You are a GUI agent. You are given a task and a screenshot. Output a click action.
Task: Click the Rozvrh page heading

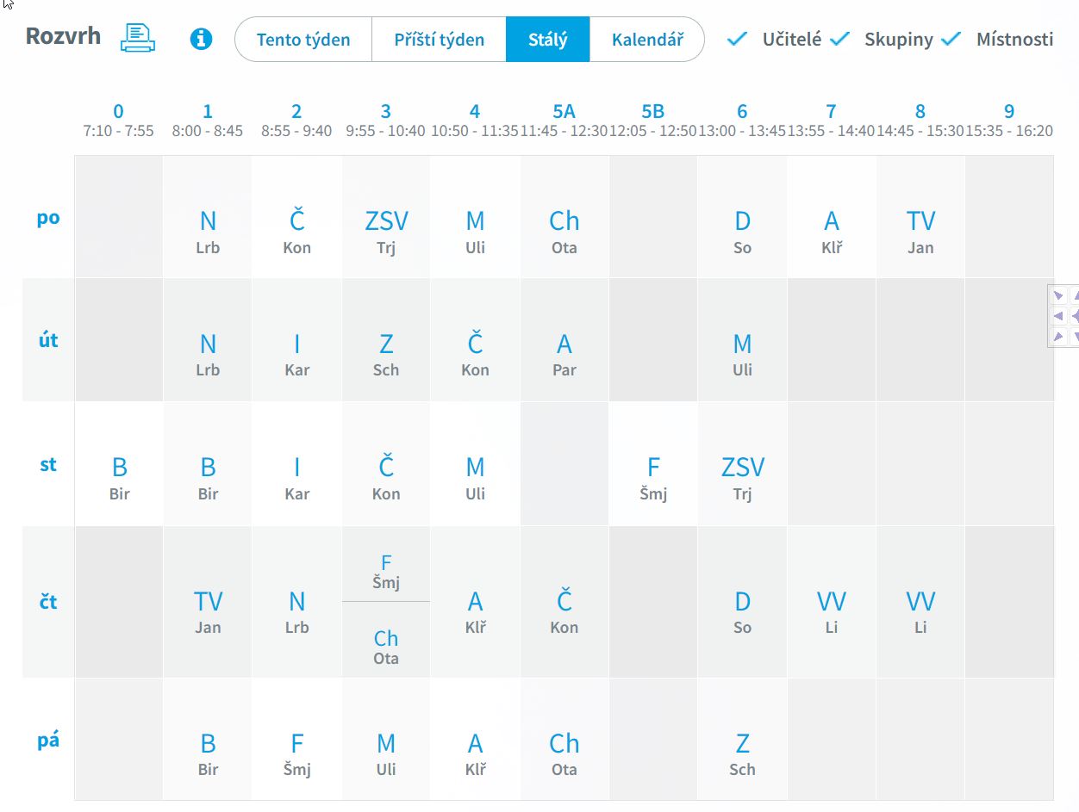tap(63, 36)
